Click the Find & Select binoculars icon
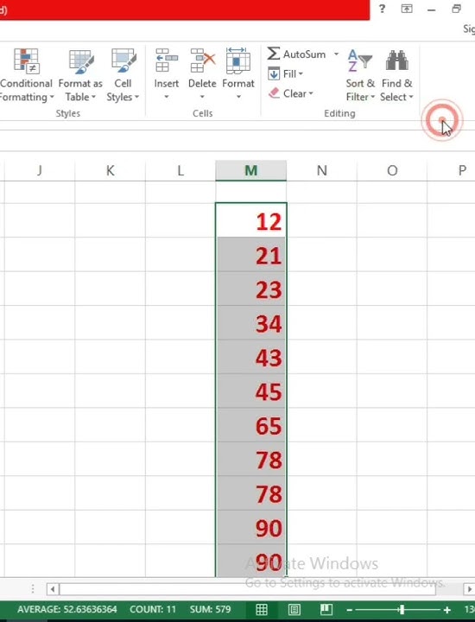The height and width of the screenshot is (622, 475). 396,60
